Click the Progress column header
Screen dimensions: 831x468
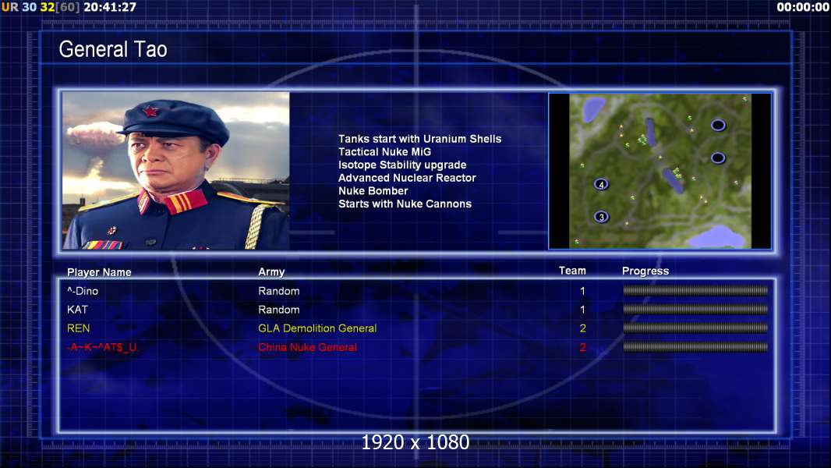pyautogui.click(x=645, y=271)
